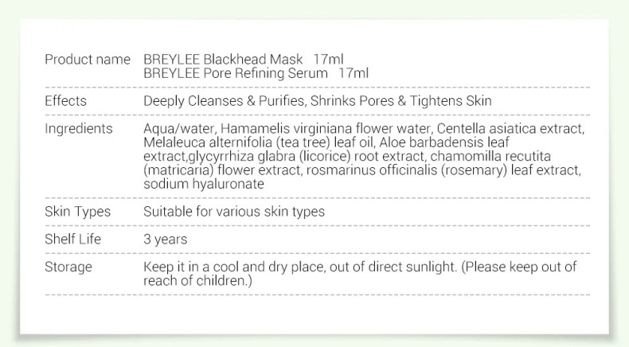Select 'Suitable for various skin types' text
Screen dimensions: 629x347
(x=234, y=212)
